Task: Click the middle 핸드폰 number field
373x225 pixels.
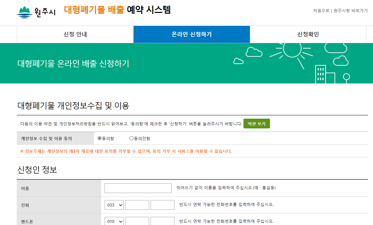Action: [137, 221]
